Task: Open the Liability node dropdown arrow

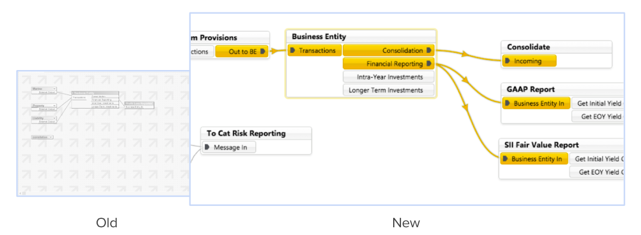Action: point(54,118)
